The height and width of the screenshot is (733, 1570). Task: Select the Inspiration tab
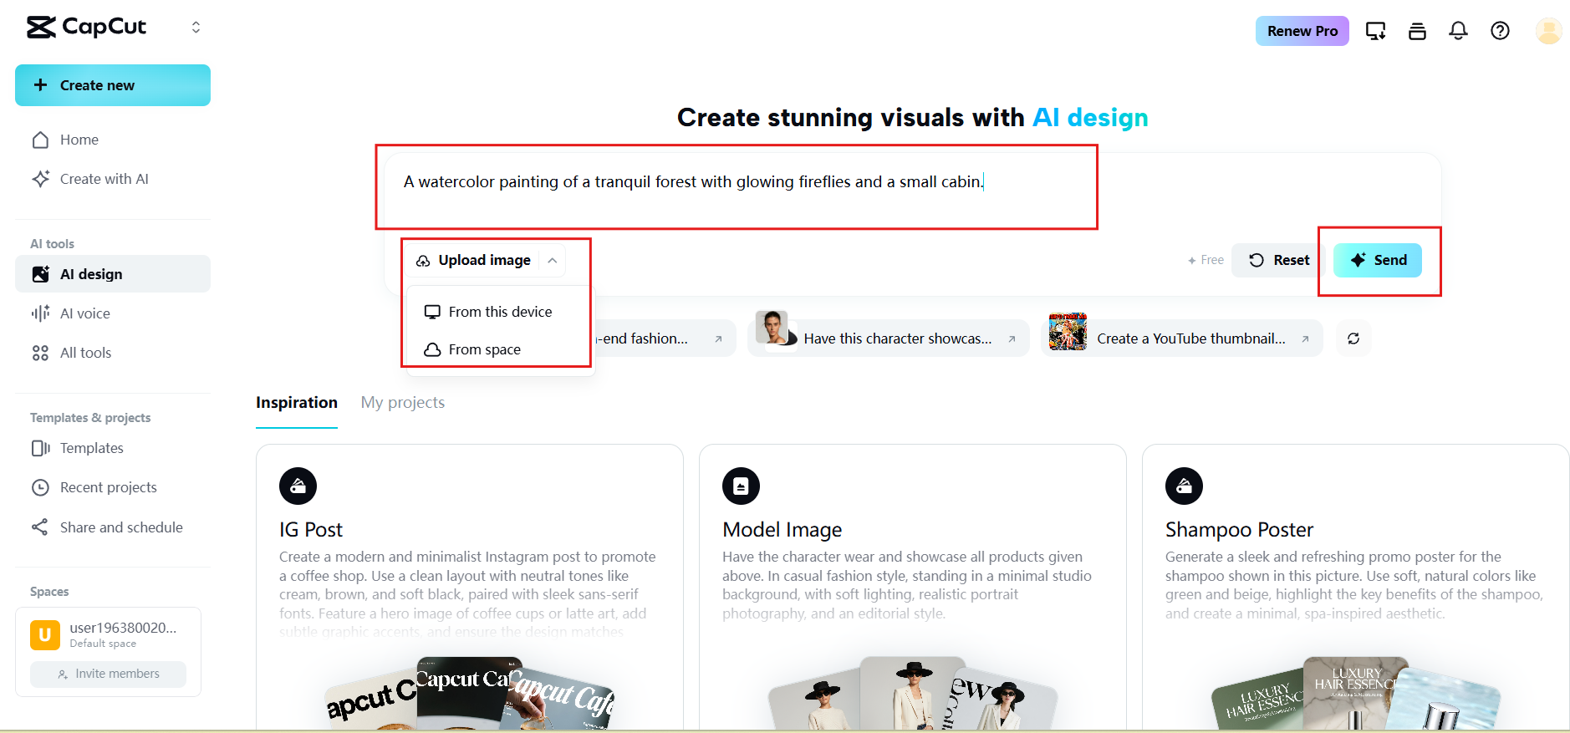click(296, 402)
